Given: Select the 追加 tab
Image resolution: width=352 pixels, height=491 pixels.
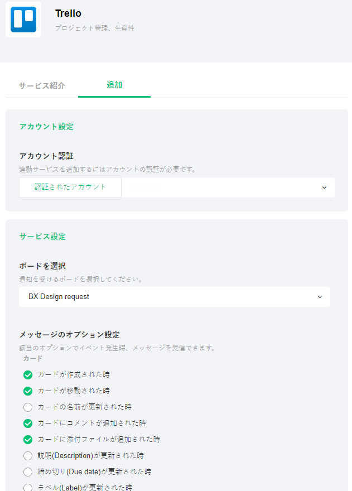Looking at the screenshot, I should coord(114,85).
